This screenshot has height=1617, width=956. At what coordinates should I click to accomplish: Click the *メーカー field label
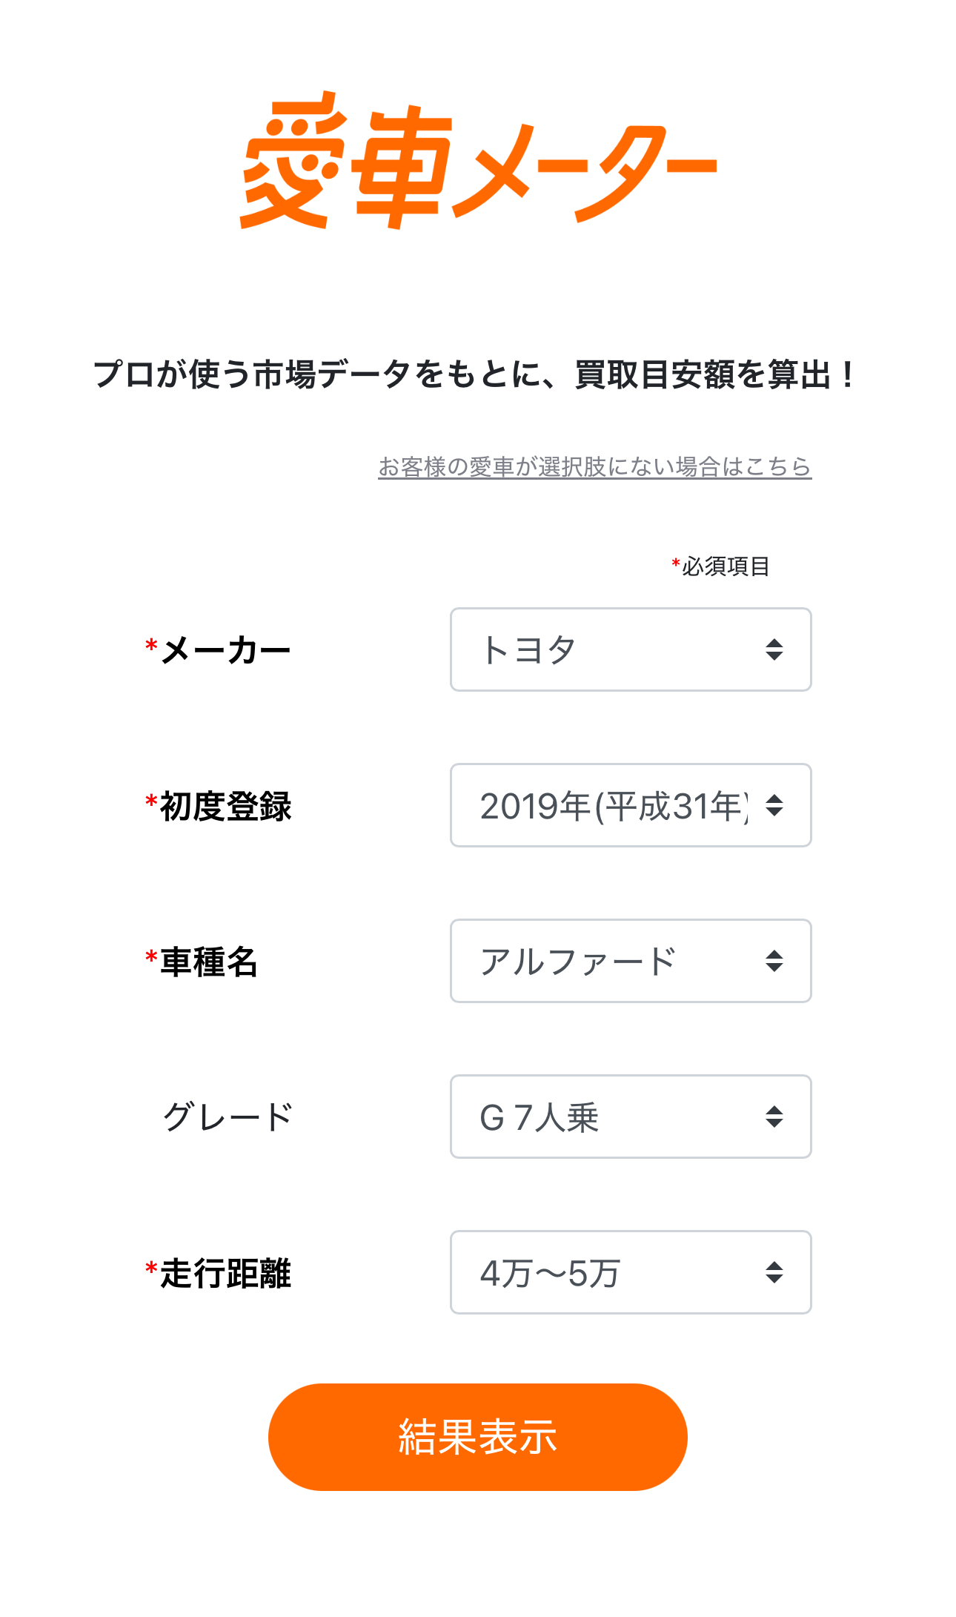point(219,650)
